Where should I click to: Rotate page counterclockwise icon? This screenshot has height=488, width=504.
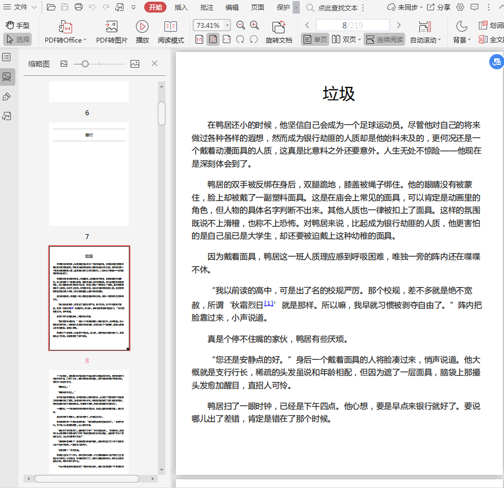pos(253,39)
